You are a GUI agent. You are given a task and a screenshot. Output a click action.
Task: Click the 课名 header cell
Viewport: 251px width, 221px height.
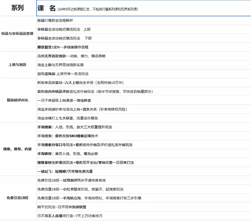click(144, 8)
